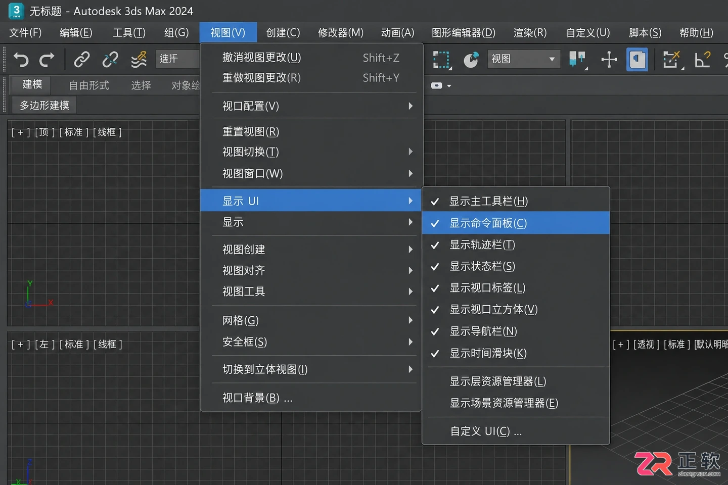Expand the 视图窗口(W) submenu

[x=311, y=174]
